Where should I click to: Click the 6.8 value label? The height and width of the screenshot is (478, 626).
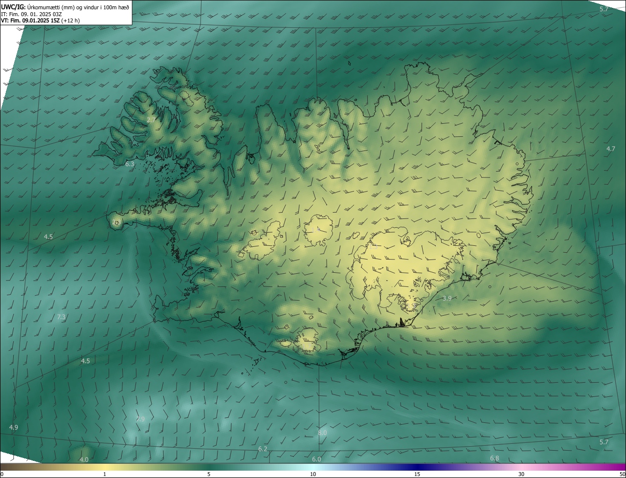pyautogui.click(x=494, y=458)
